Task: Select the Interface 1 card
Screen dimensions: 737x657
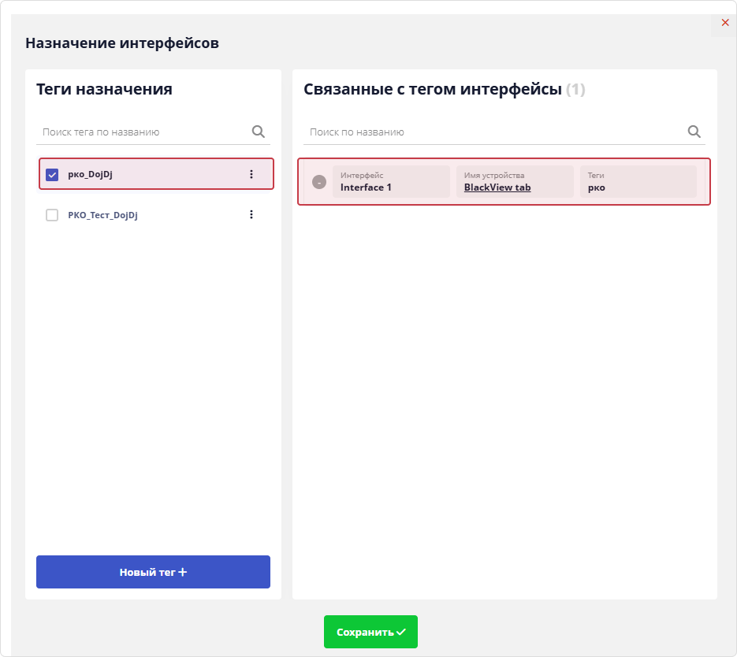Action: click(x=503, y=181)
